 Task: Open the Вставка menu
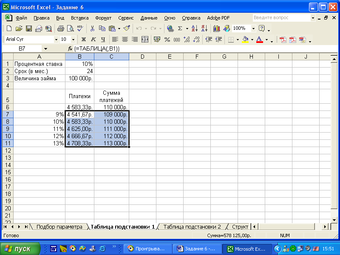pos(79,18)
